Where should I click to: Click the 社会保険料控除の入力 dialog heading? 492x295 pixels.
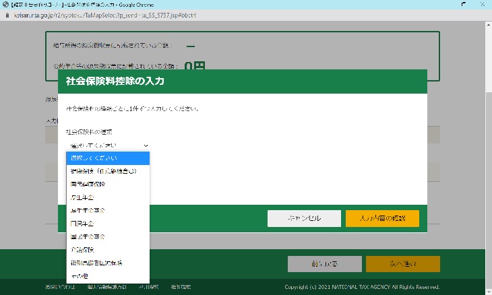click(x=115, y=81)
